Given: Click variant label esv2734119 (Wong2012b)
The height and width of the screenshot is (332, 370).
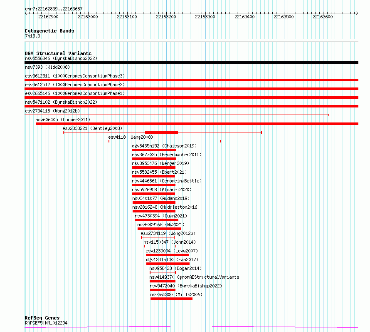Looking at the screenshot, I should (x=168, y=234).
